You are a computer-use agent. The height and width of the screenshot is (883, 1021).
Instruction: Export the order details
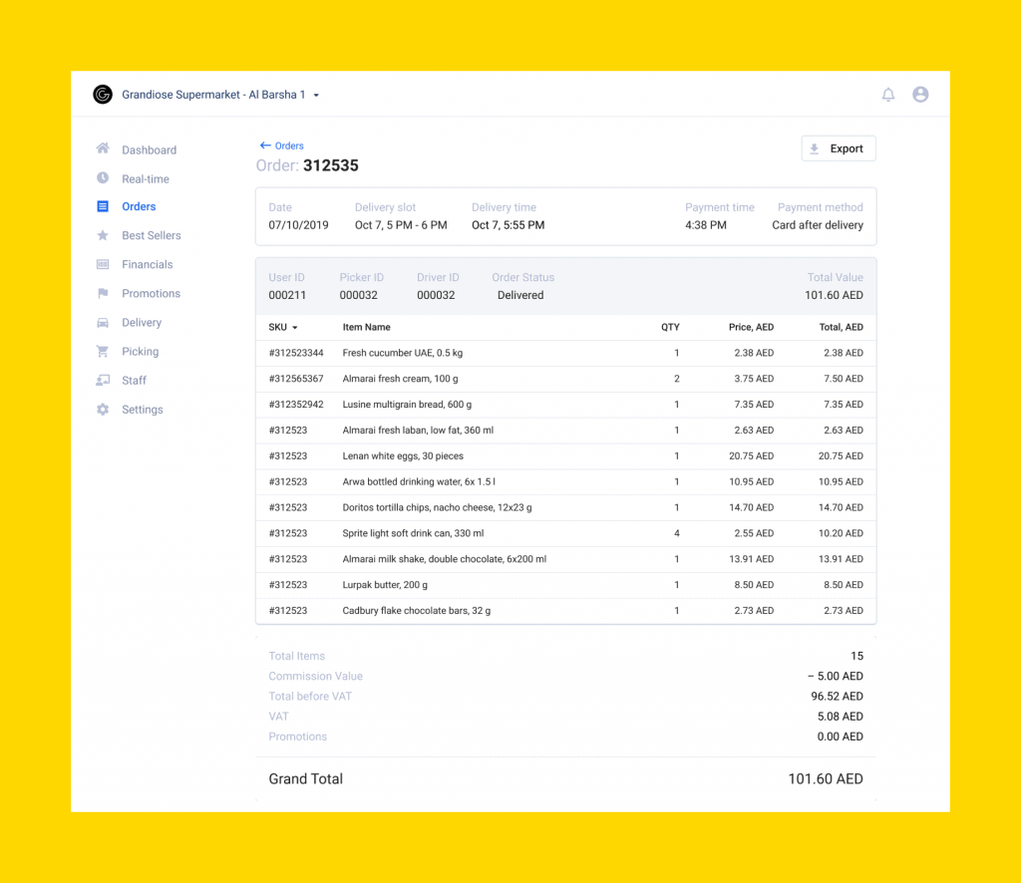point(838,148)
